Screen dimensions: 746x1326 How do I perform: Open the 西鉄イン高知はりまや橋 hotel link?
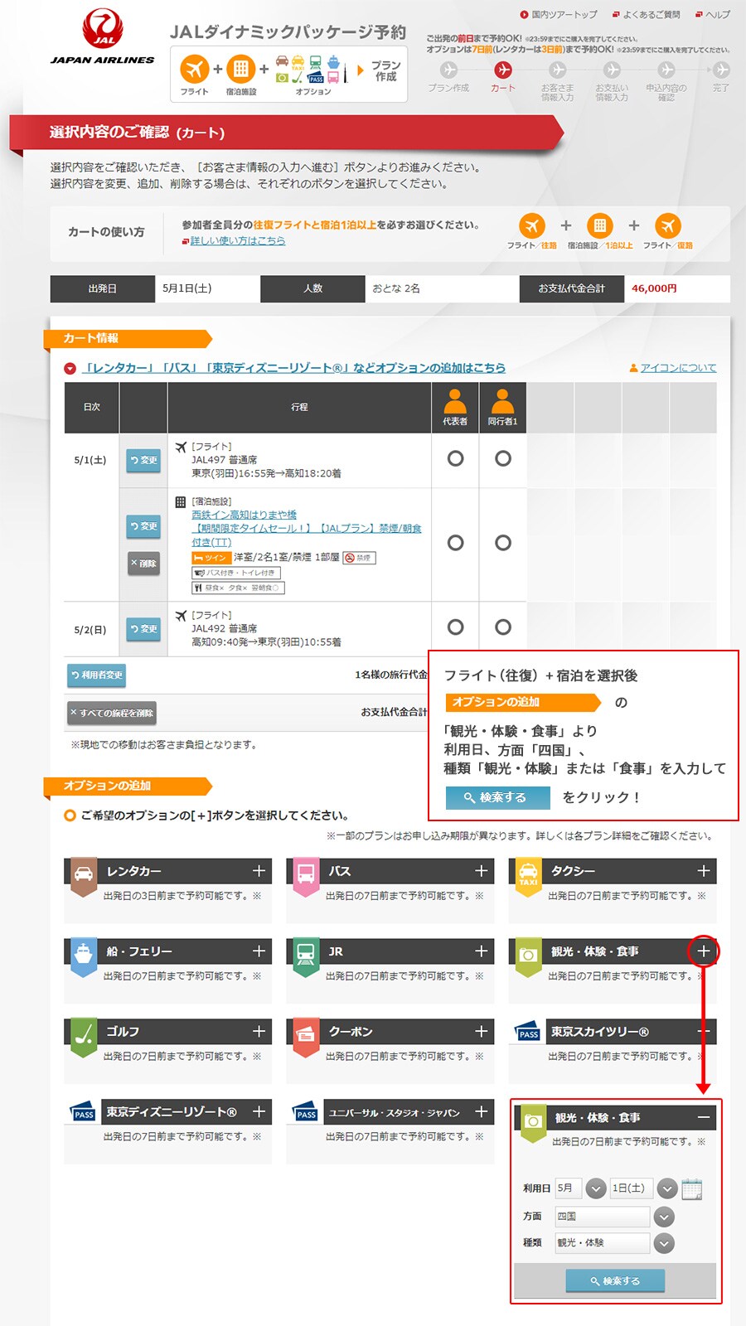pos(244,515)
